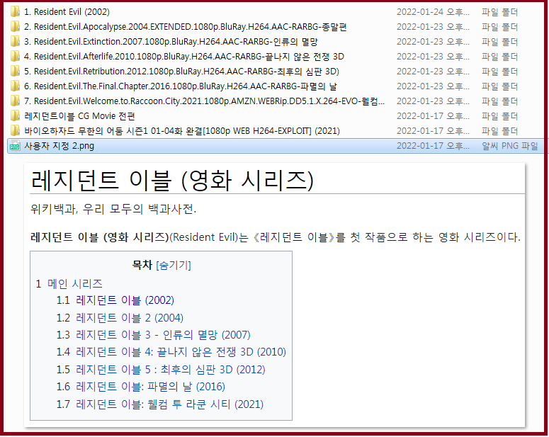Select file 사용자 지정 2.png
This screenshot has width=549, height=437.
60,146
